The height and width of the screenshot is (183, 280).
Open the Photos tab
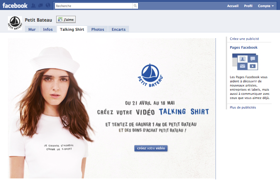98,29
